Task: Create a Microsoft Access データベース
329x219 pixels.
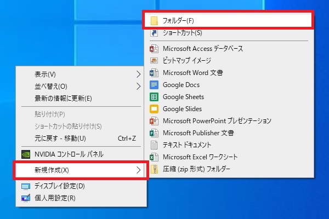Action: [x=229, y=49]
